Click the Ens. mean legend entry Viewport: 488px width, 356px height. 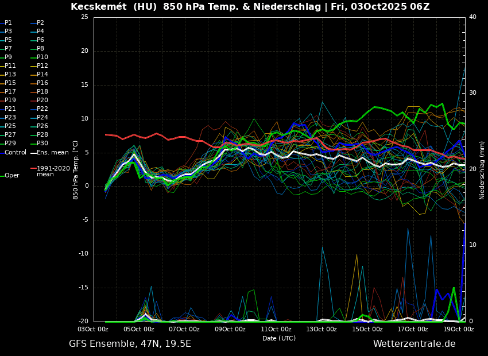coord(52,152)
